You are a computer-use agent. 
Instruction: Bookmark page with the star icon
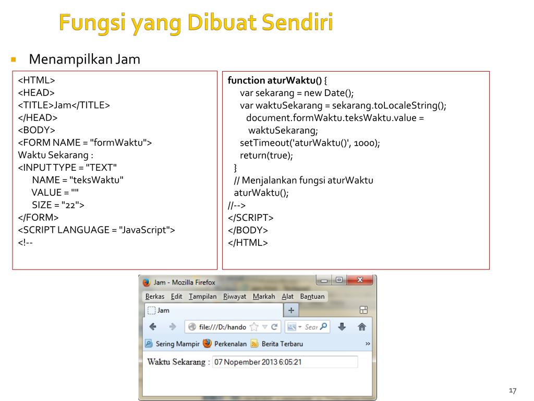(254, 327)
